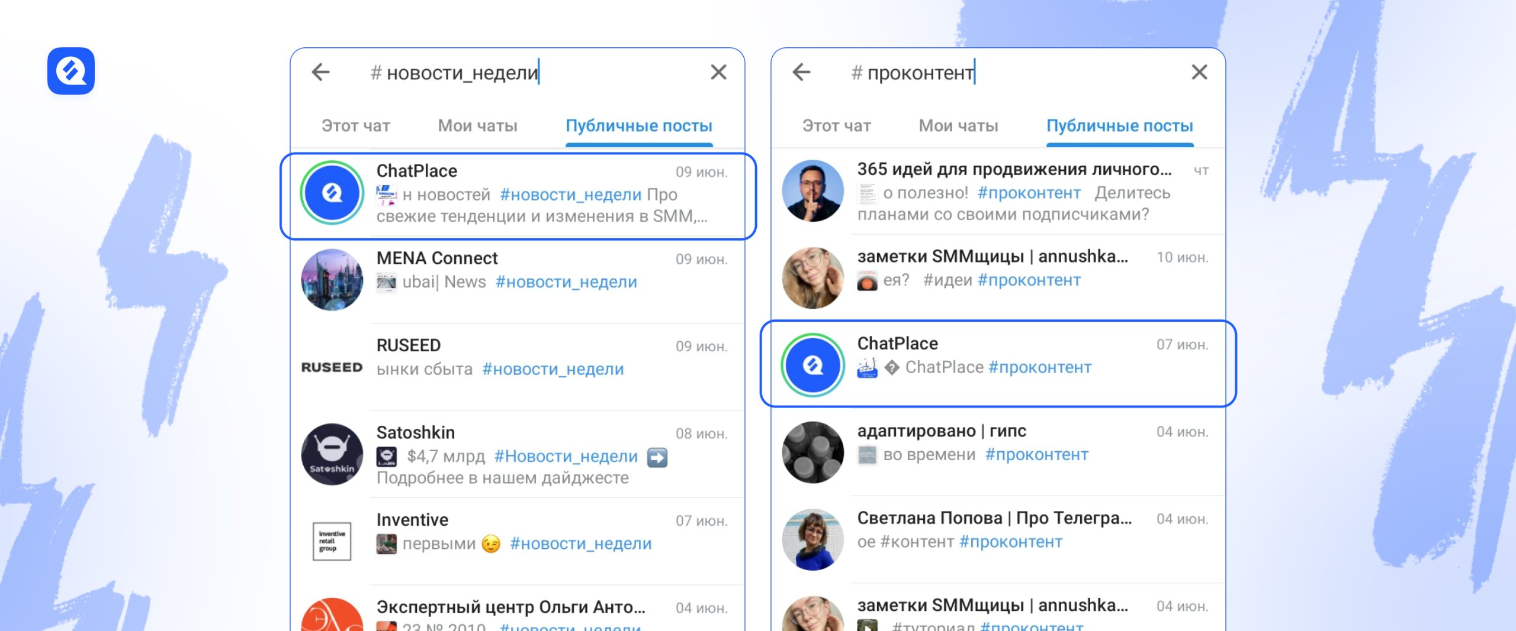Open RUSEED channel logo
This screenshot has height=631, width=1516.
[332, 367]
